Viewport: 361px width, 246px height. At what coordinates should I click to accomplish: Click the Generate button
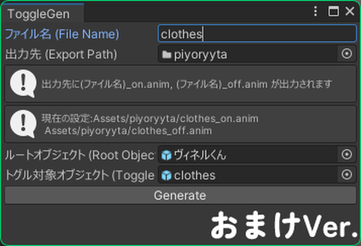tap(180, 196)
